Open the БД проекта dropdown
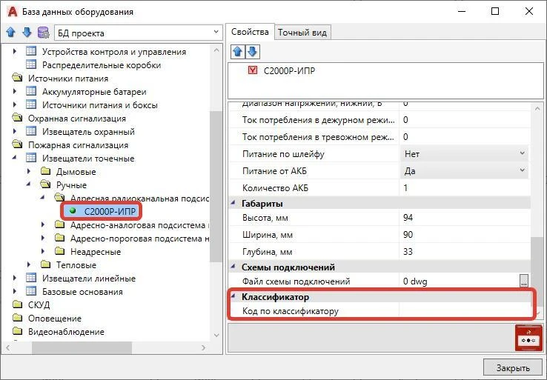 (x=216, y=33)
